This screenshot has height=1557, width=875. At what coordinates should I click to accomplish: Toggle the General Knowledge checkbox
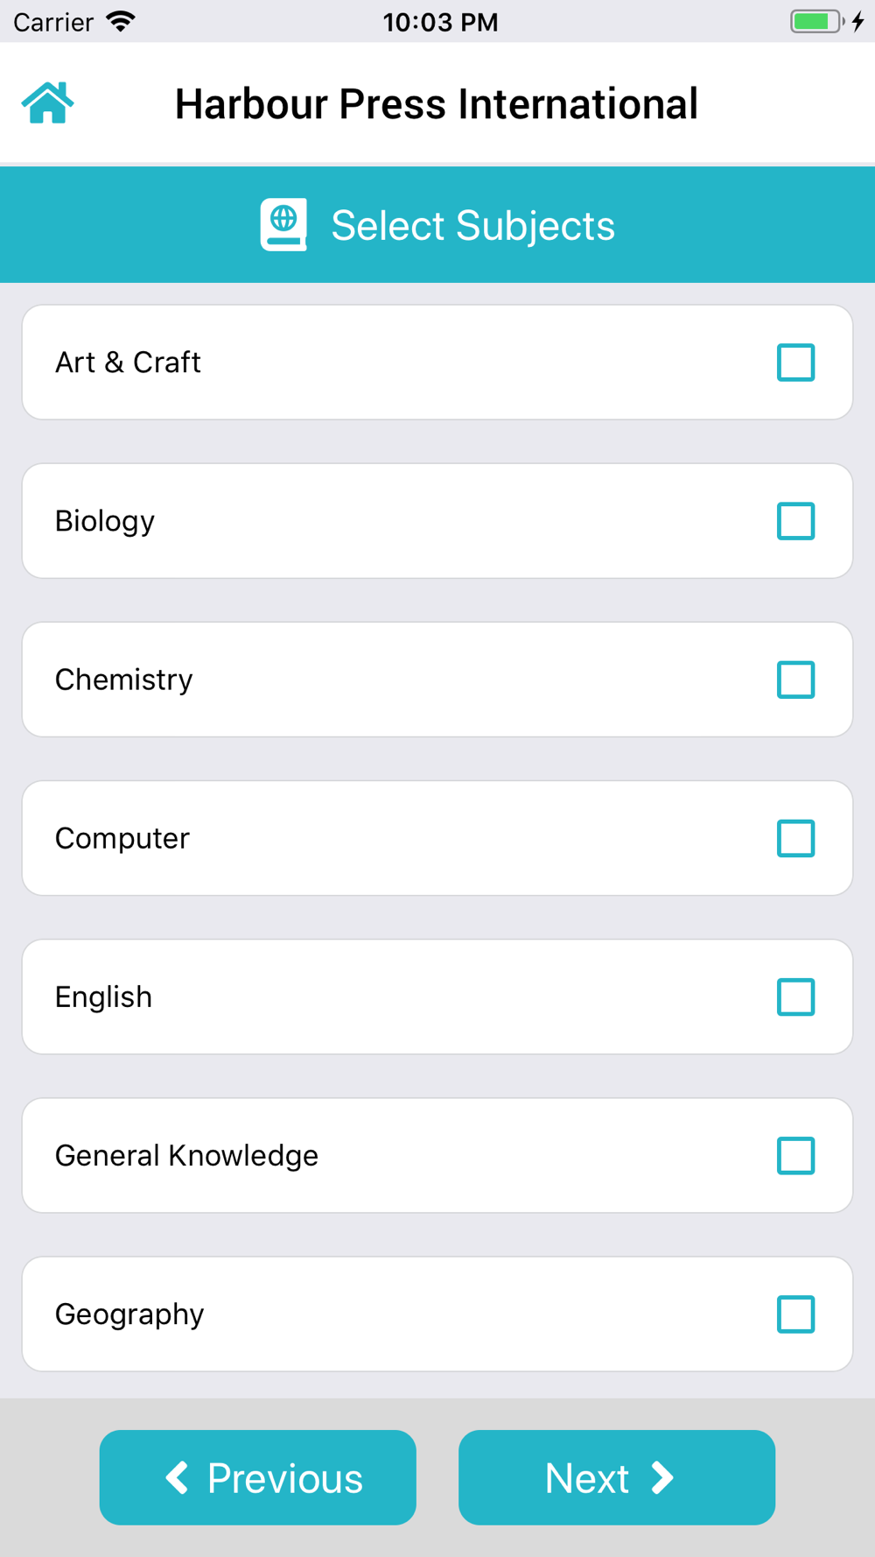click(x=795, y=1155)
